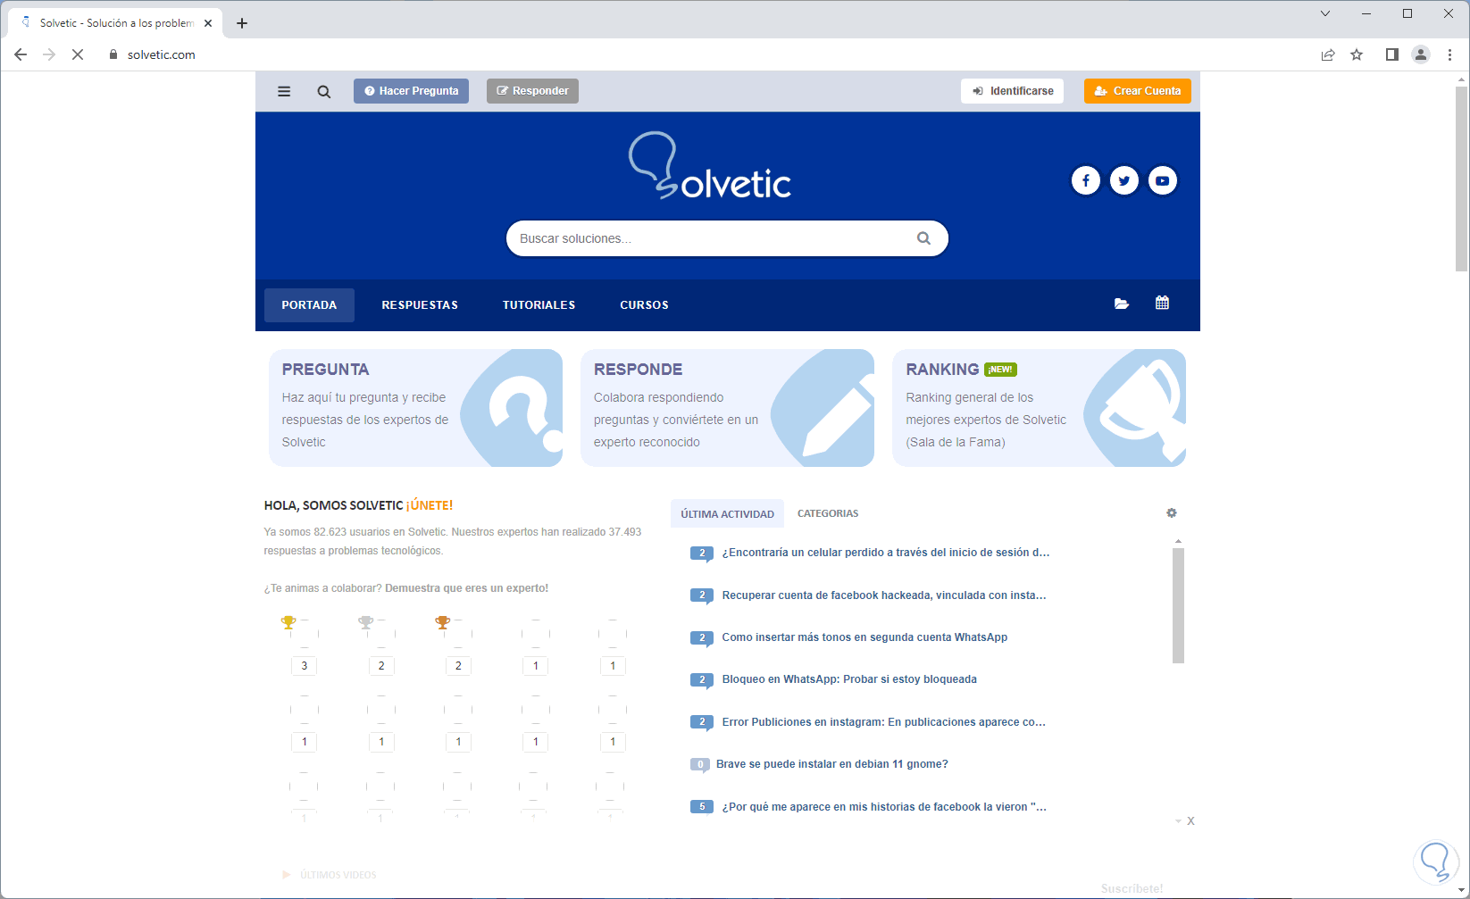Click the activity list scrollbar
The image size is (1470, 899).
coord(1178,605)
